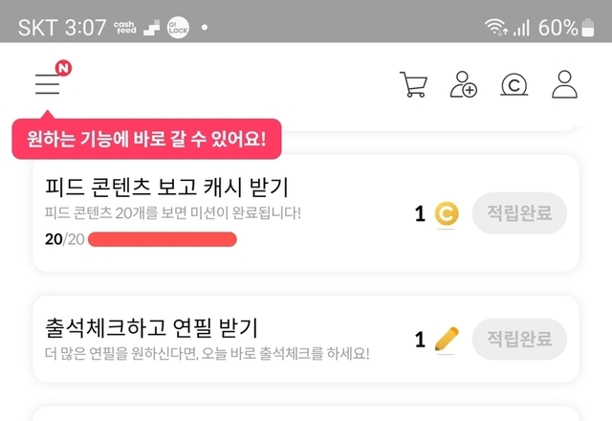
Task: Open 피드 콘텐츠 보고 캐시 받기 mission
Action: tap(166, 187)
